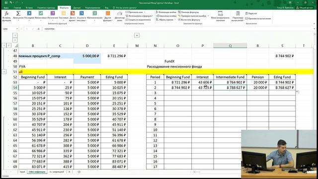Switch to the Home (Главная) tab
Screen dimensions: 318x179
(17, 8)
